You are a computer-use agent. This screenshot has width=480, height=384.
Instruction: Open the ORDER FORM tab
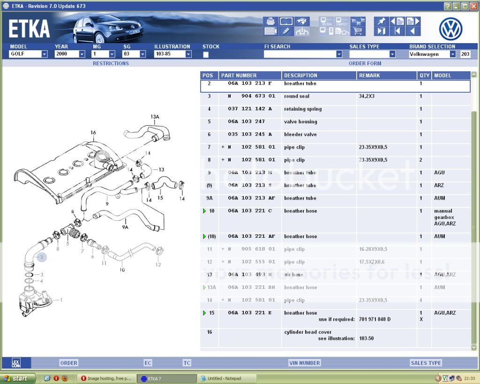(365, 63)
